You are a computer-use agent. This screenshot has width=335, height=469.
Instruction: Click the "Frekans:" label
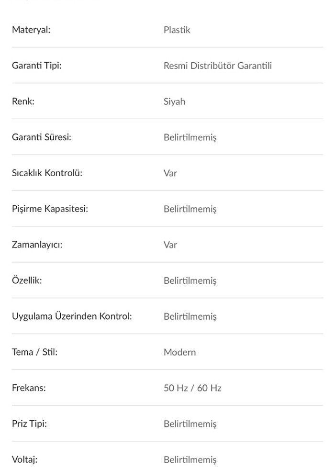pyautogui.click(x=29, y=388)
